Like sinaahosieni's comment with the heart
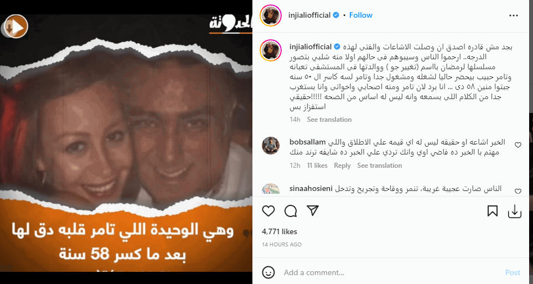Screen dimensions: 533x284 (518, 191)
